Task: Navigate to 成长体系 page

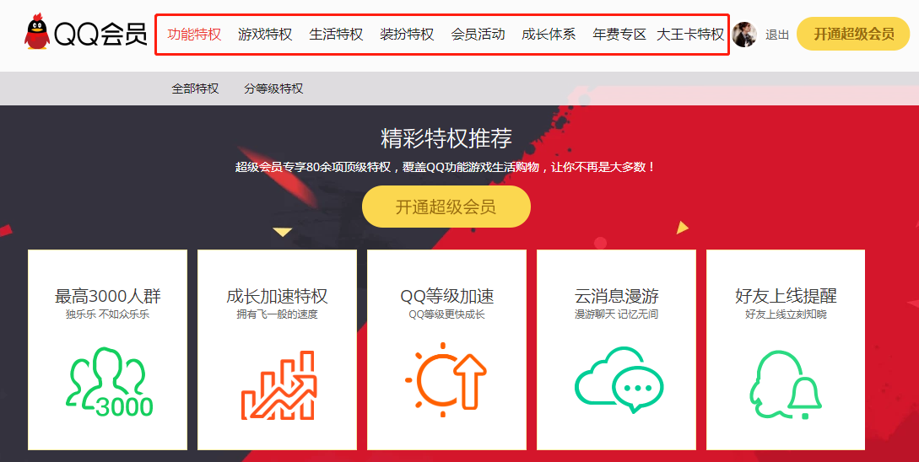Action: pos(549,35)
